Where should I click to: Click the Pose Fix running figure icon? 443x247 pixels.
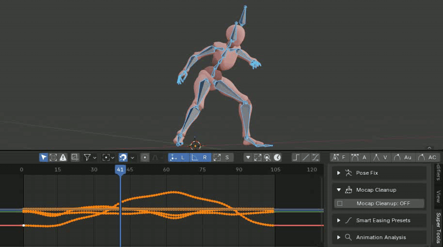pos(348,173)
